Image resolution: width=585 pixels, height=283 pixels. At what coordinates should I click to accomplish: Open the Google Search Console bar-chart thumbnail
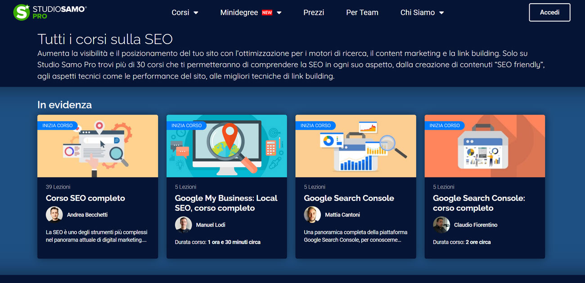355,146
